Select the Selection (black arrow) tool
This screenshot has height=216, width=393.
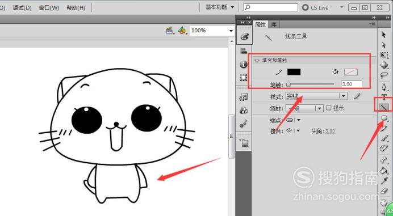point(383,35)
